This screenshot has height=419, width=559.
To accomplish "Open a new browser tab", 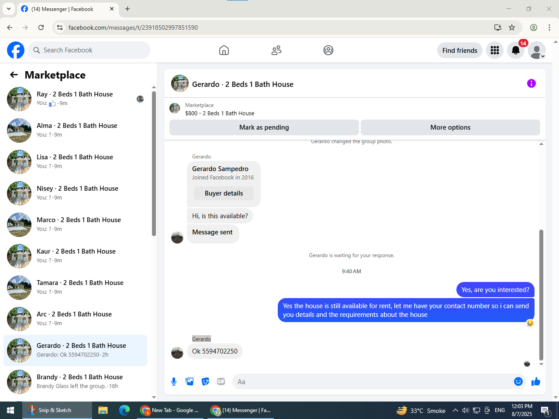I will click(128, 9).
